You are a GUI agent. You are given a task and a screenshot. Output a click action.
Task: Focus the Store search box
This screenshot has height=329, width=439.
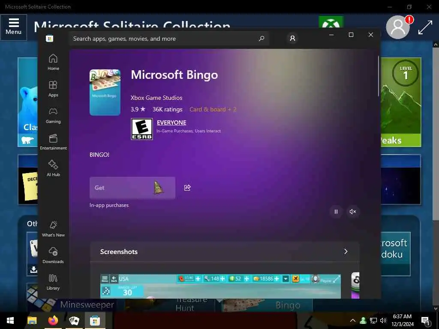click(169, 39)
